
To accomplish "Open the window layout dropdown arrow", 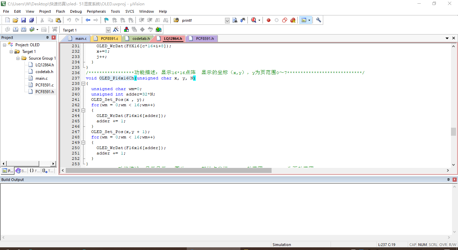I will click(309, 20).
